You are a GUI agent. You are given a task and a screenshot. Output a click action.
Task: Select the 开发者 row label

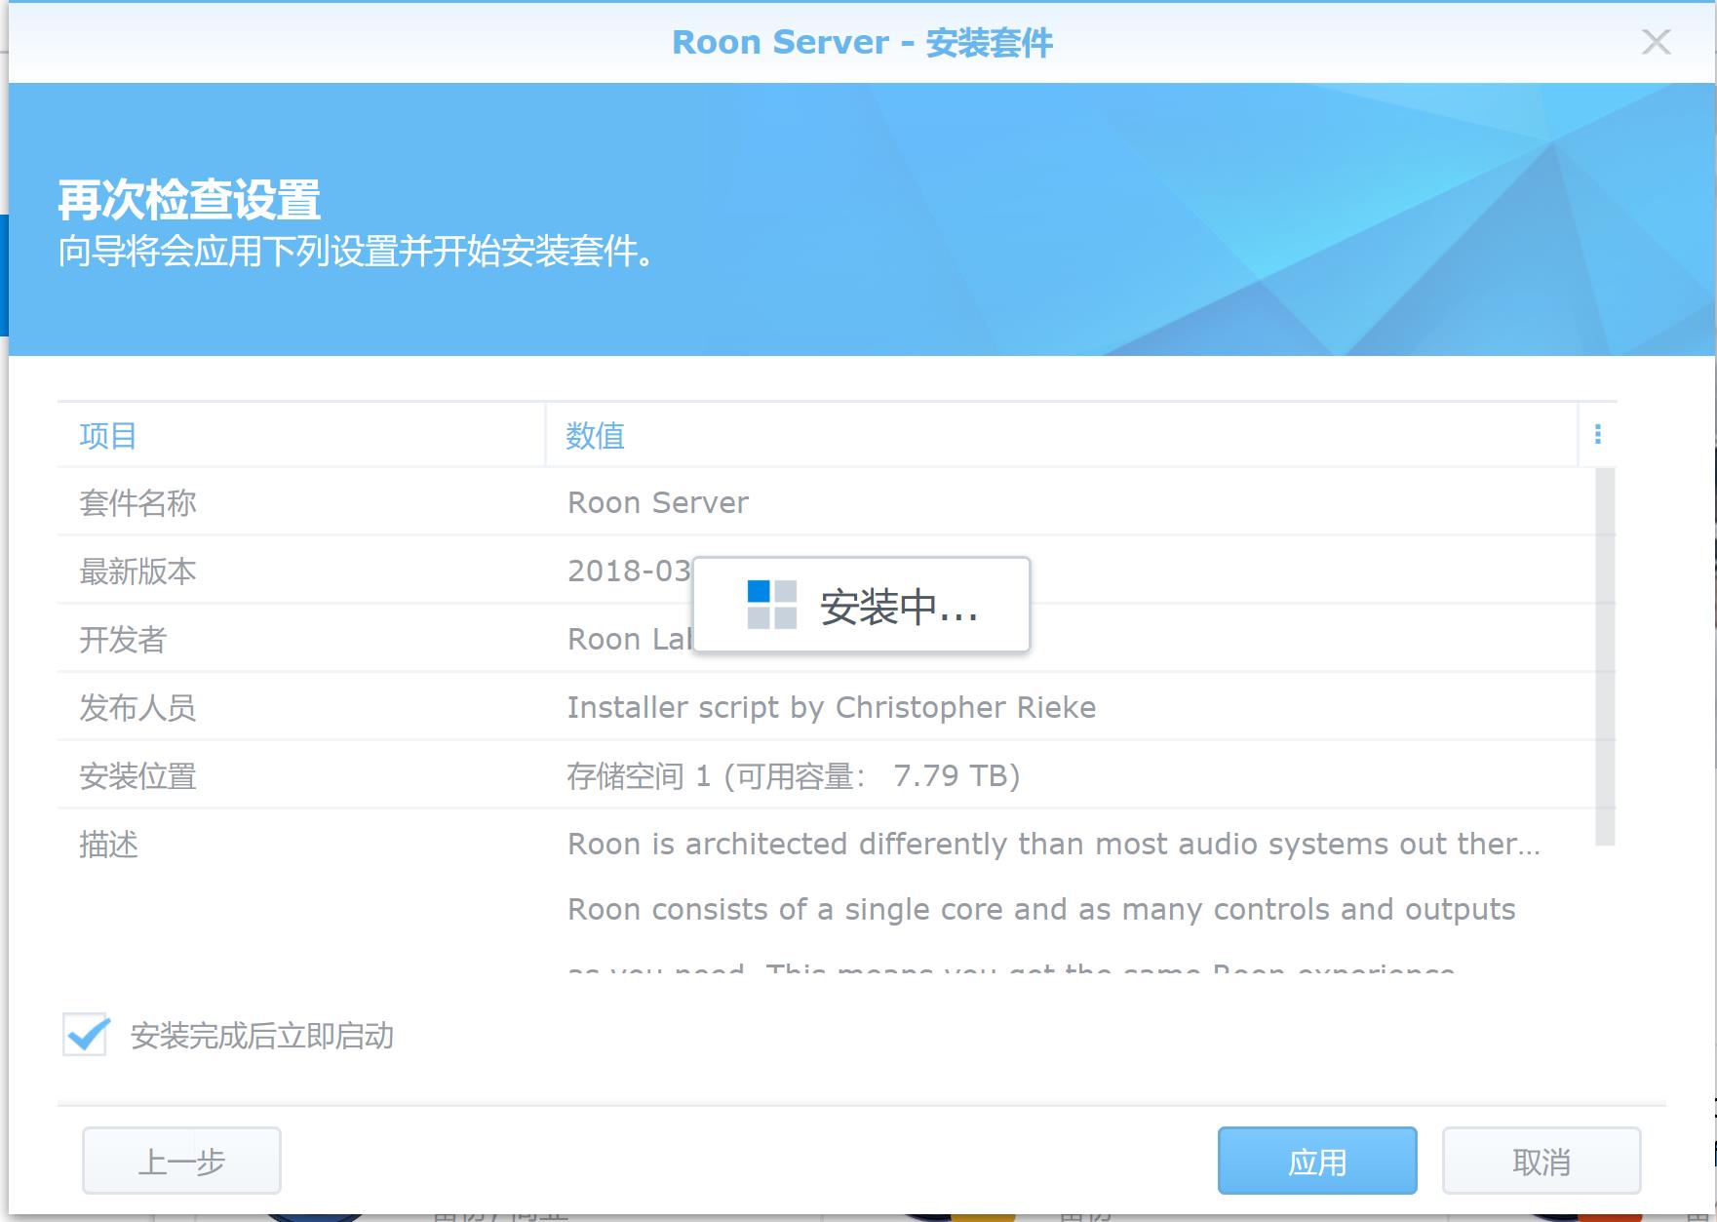pos(123,639)
